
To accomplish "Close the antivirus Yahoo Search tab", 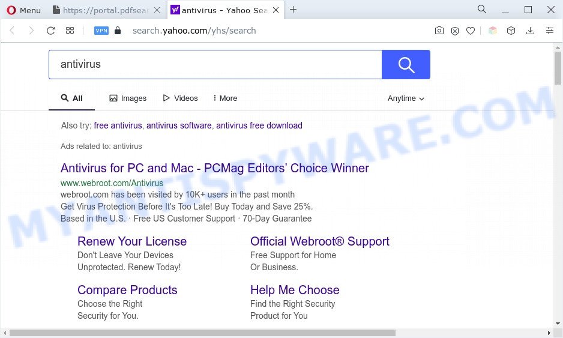I will point(275,10).
